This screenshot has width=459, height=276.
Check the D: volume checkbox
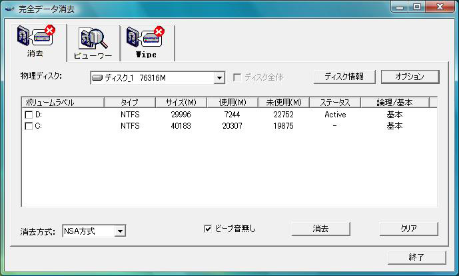29,115
